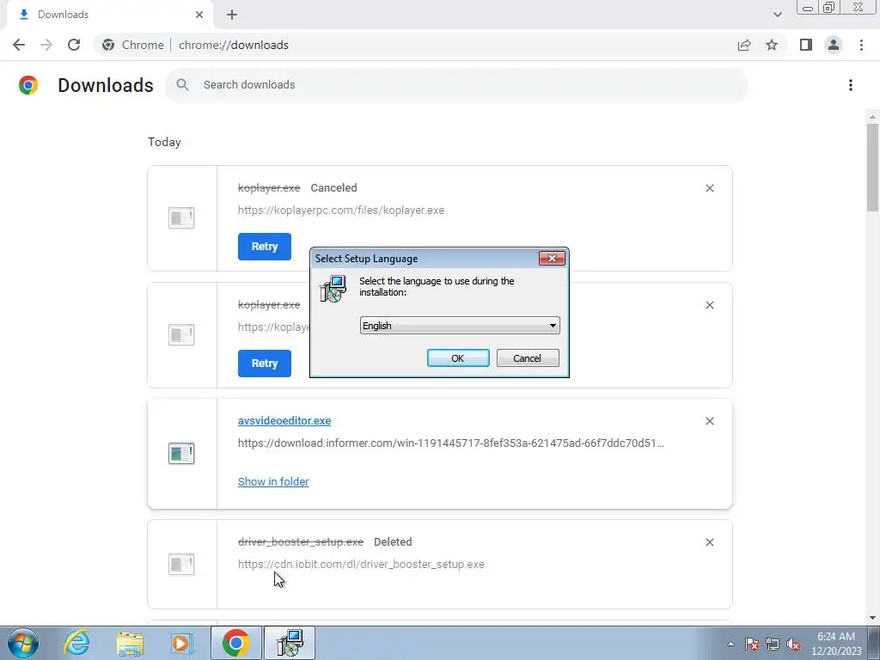Cancel the setup language dialog

pyautogui.click(x=528, y=358)
